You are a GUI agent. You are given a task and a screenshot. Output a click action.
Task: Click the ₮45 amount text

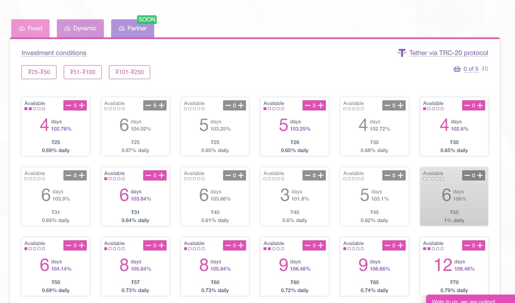coord(374,212)
